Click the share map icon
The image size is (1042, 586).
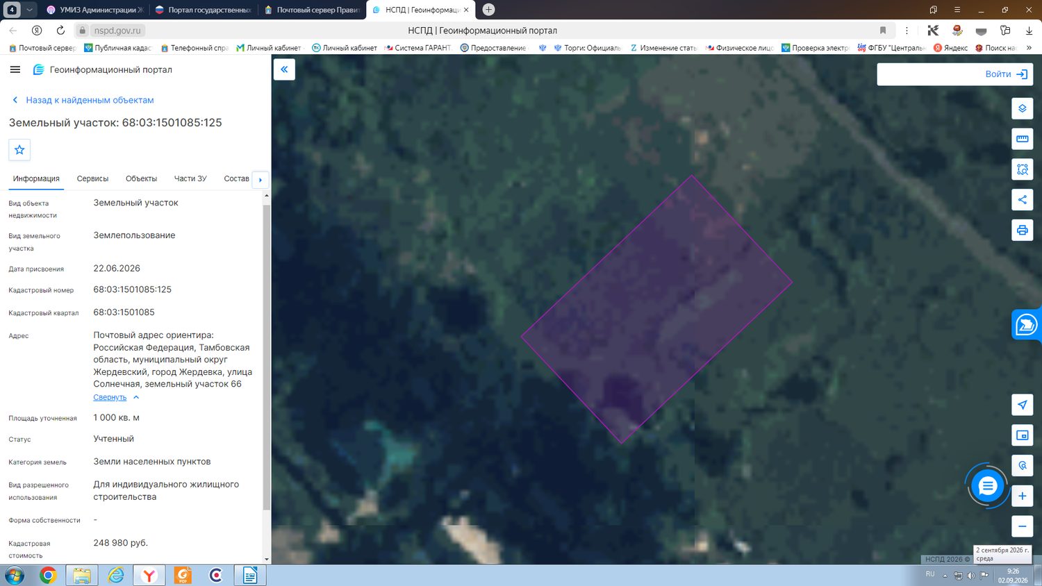(1023, 200)
